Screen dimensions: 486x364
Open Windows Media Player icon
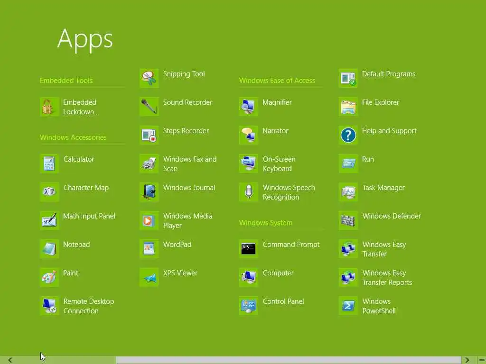149,221
